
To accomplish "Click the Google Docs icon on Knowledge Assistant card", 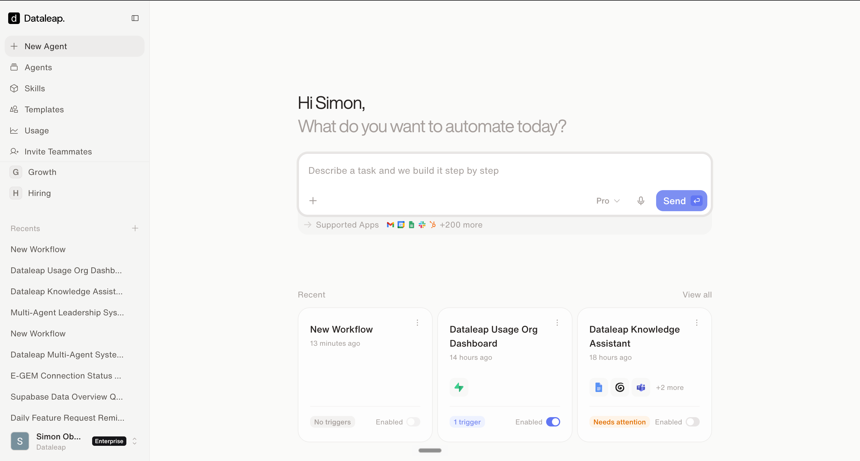I will point(598,387).
